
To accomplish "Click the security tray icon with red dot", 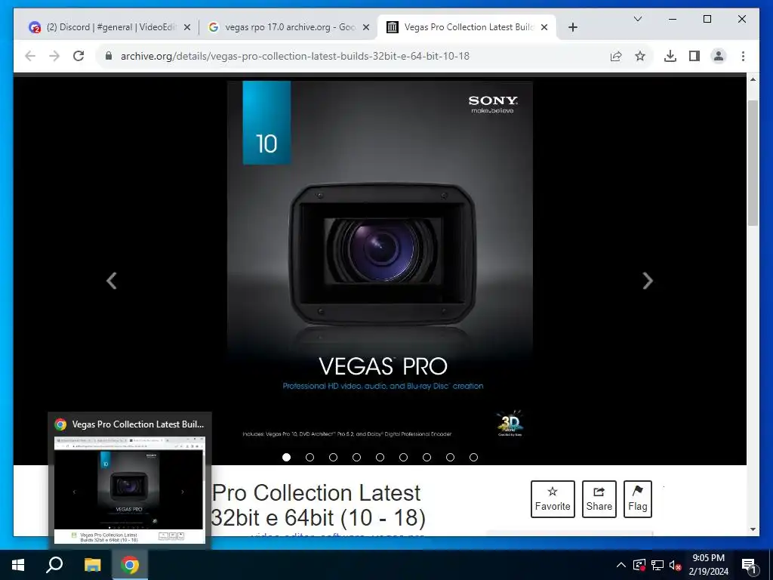I will click(x=639, y=565).
